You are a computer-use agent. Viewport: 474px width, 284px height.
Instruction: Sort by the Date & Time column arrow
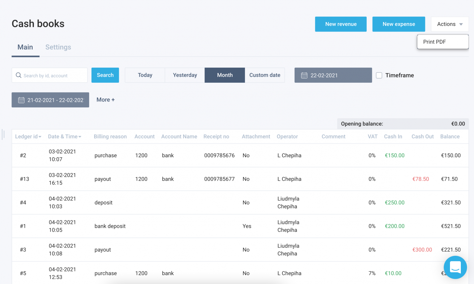point(80,137)
